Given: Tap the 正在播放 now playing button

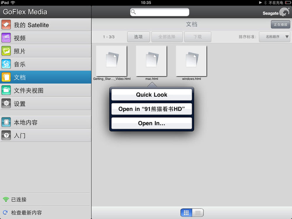Looking at the screenshot, I should [x=280, y=25].
